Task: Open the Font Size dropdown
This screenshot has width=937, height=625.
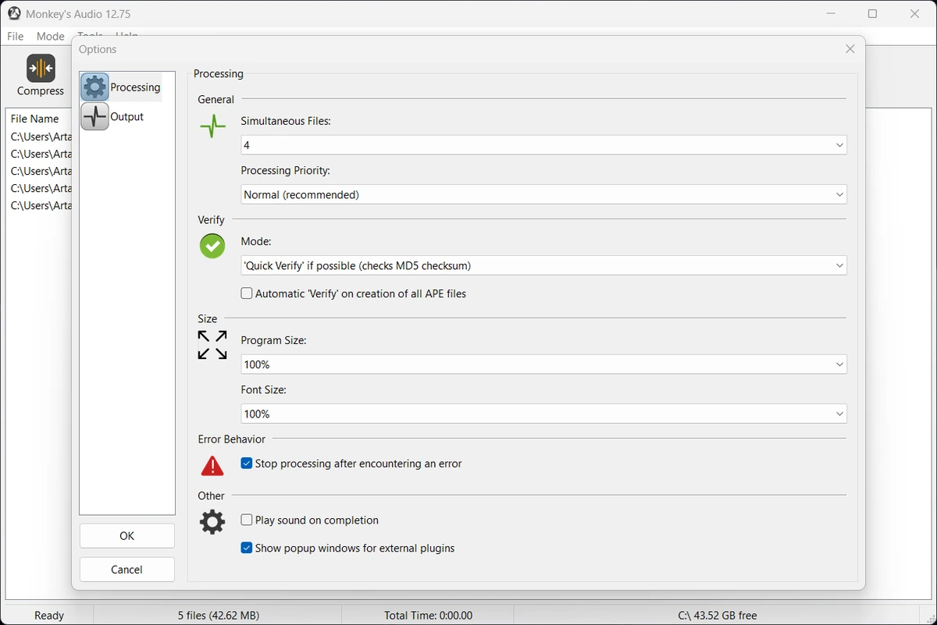Action: click(x=543, y=414)
